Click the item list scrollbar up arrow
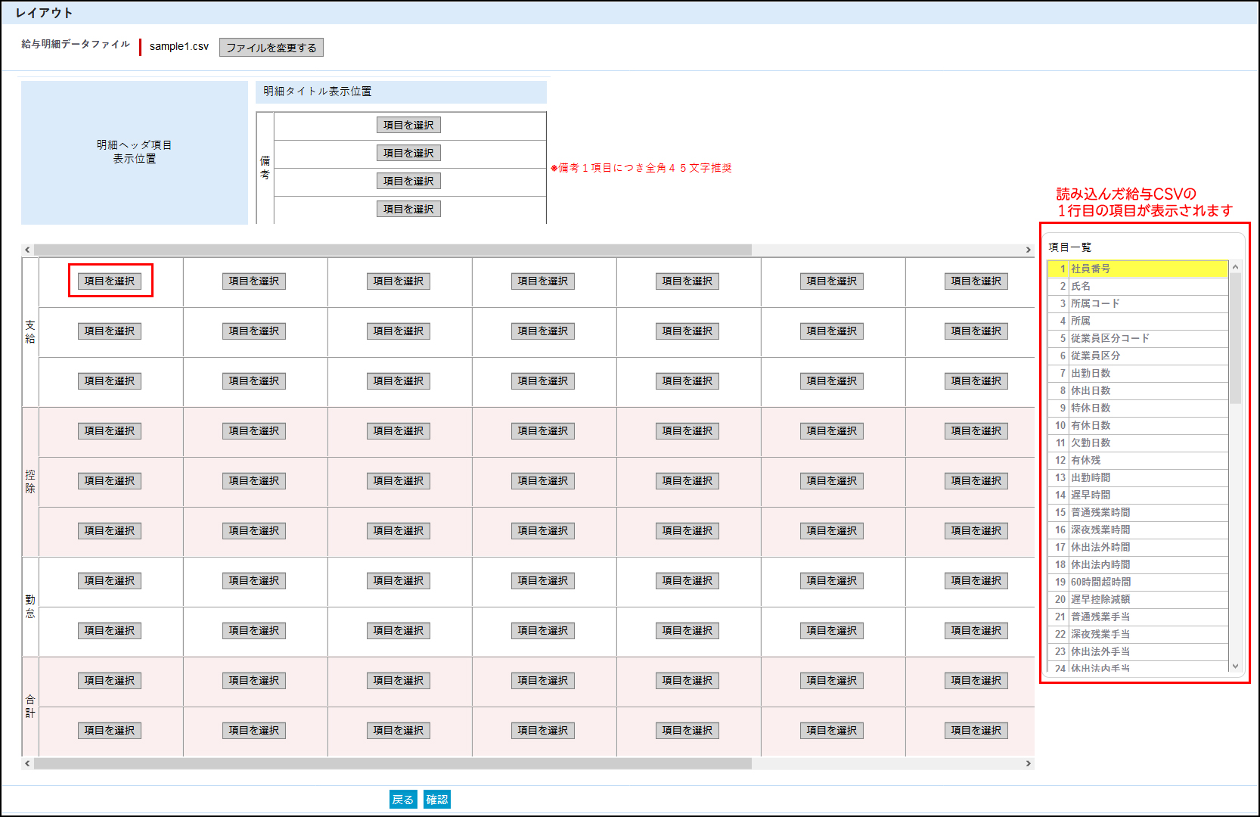 pos(1235,266)
